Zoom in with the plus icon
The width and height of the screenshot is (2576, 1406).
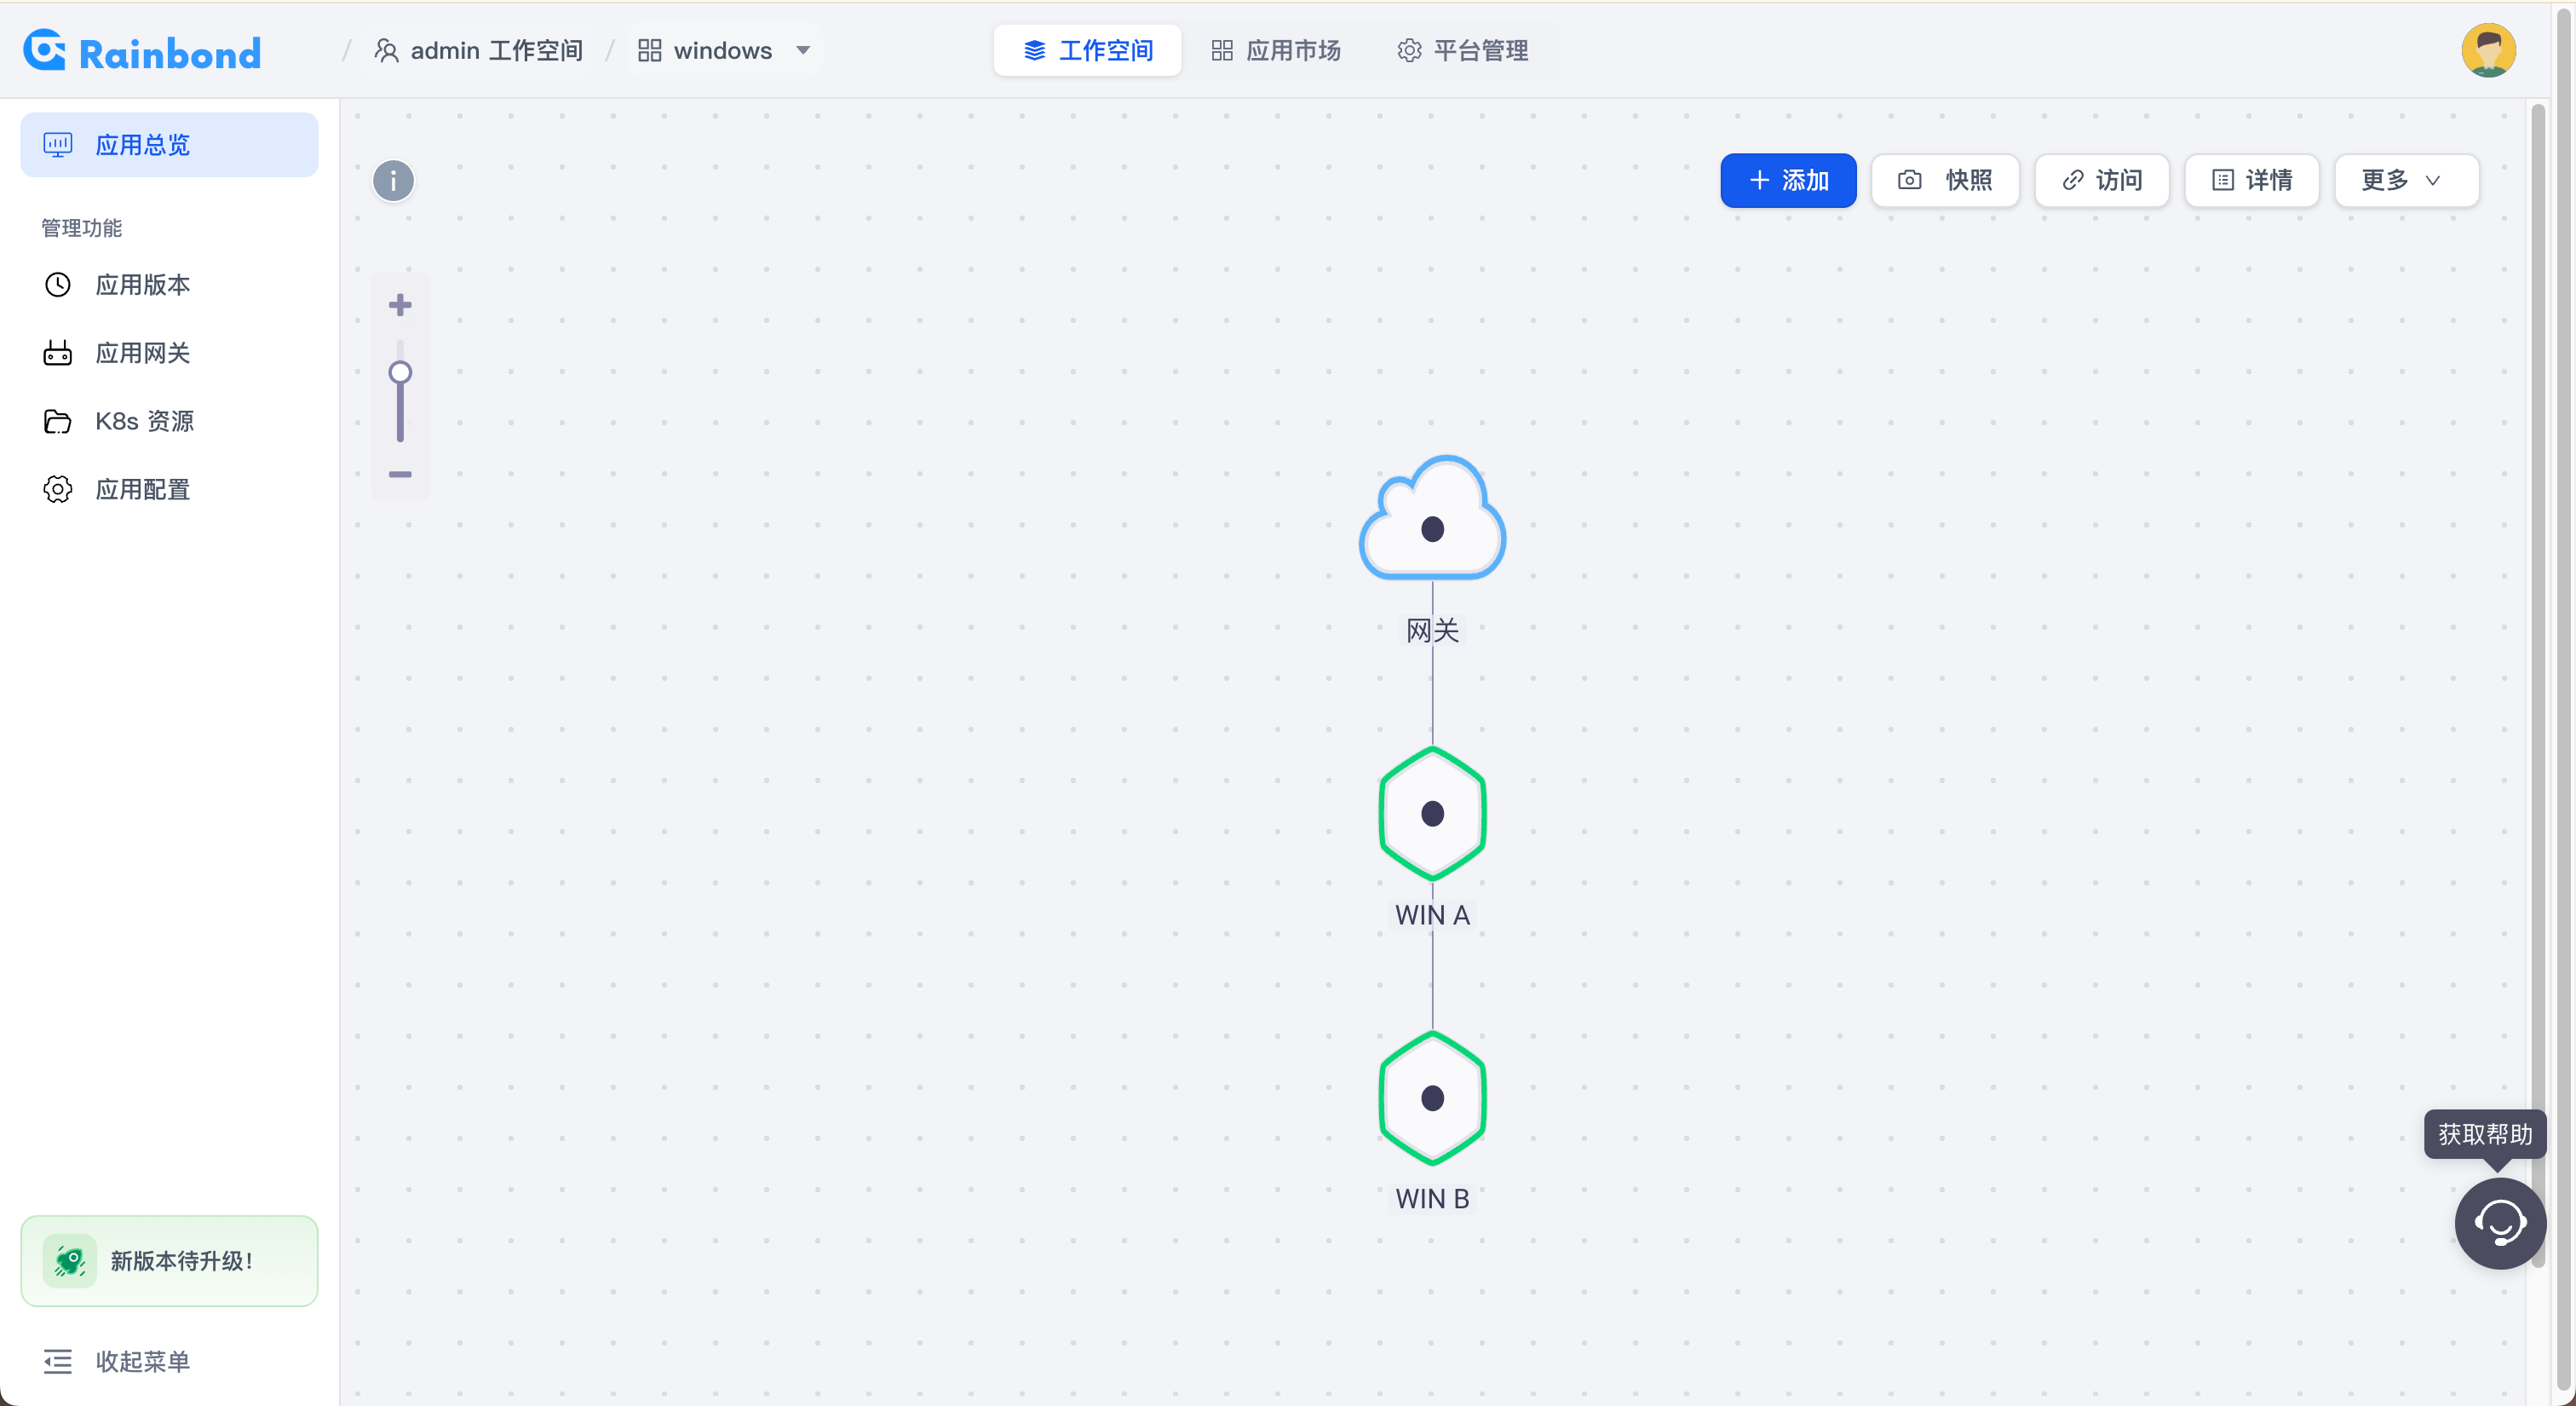400,305
